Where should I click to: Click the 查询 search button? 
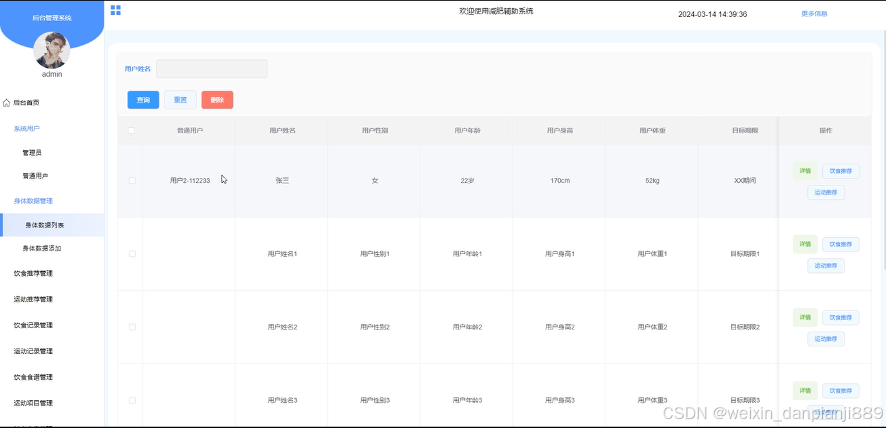(143, 100)
